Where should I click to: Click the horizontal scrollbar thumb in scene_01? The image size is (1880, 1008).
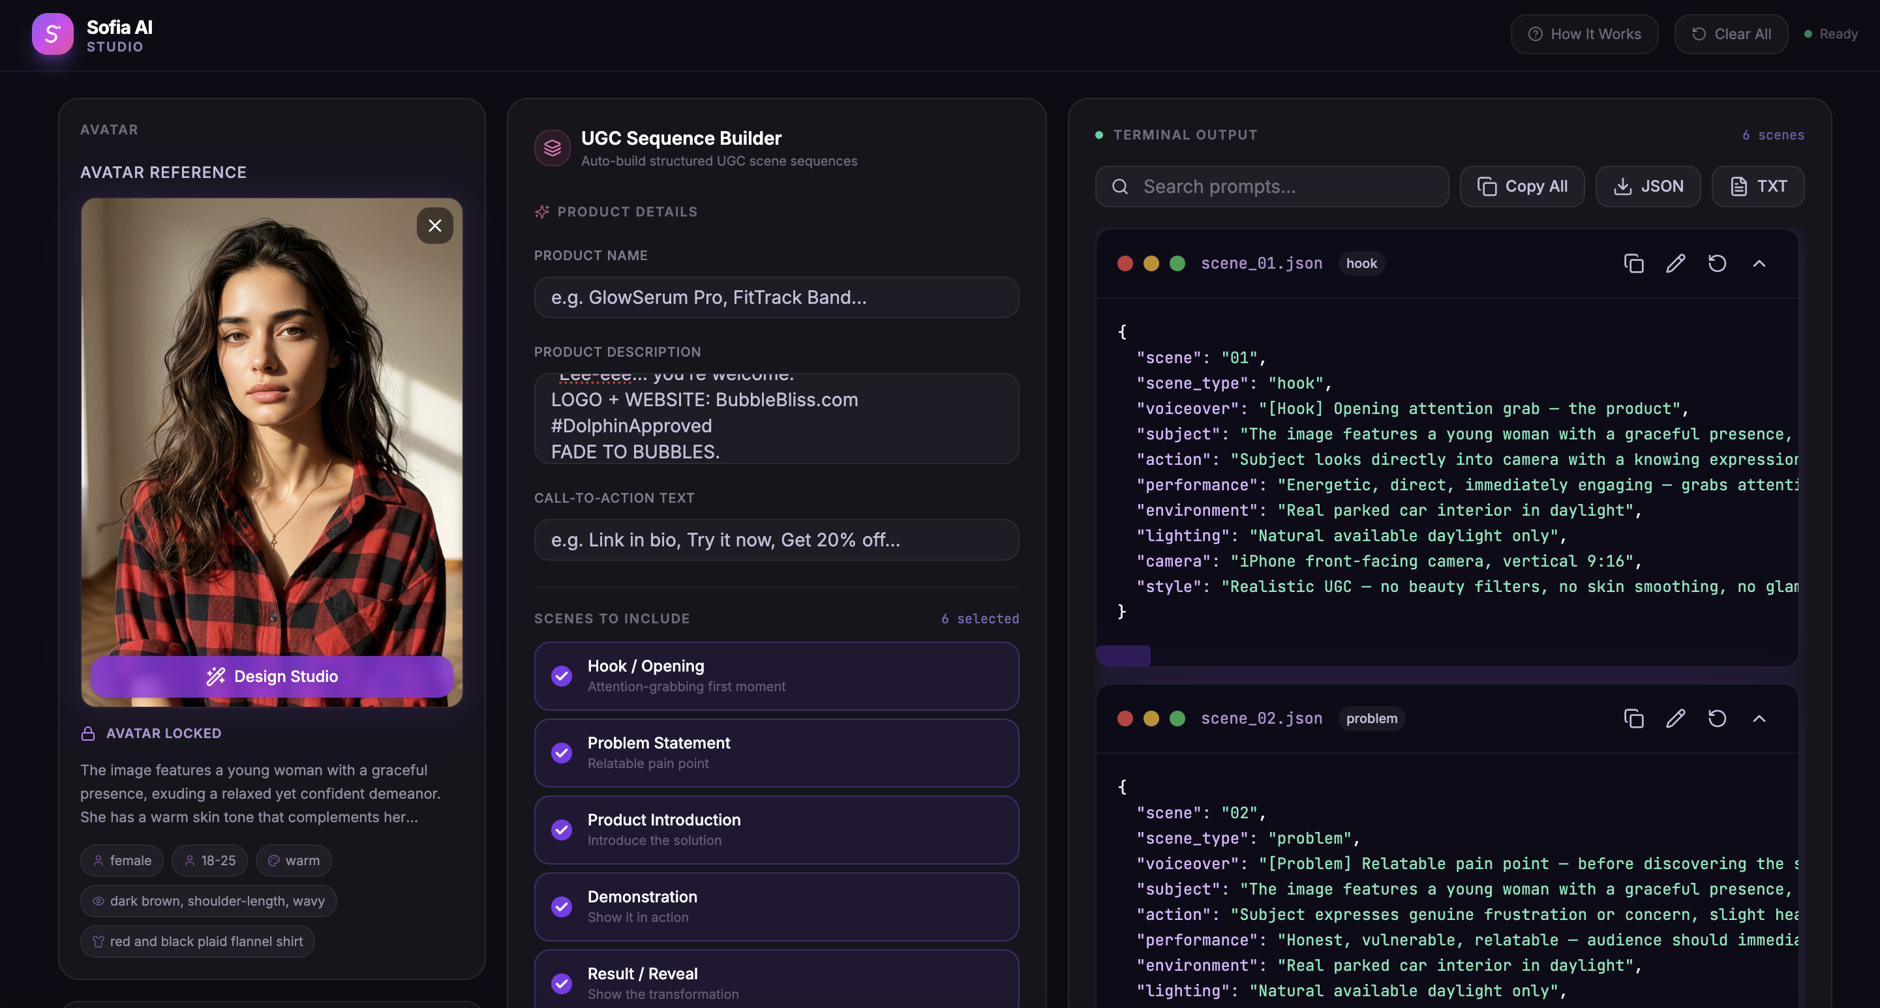click(x=1123, y=656)
